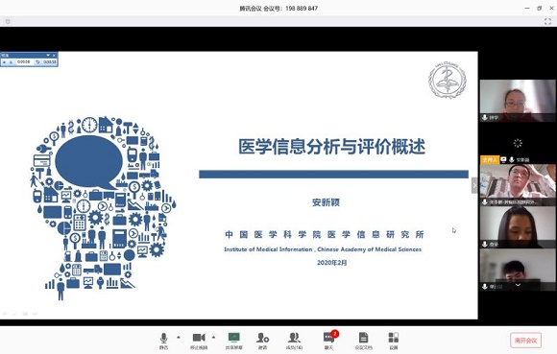Viewport: 557px width, 354px height.
Task: Click the date 2020年2月 on slide
Action: 331,263
